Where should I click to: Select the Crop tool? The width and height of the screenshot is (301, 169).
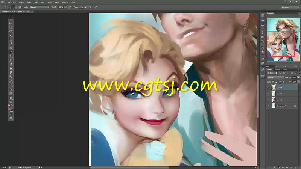[x=11, y=40]
